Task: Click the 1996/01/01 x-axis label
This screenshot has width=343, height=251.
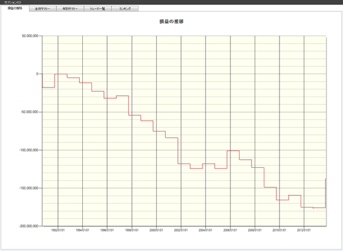Action: point(107,230)
